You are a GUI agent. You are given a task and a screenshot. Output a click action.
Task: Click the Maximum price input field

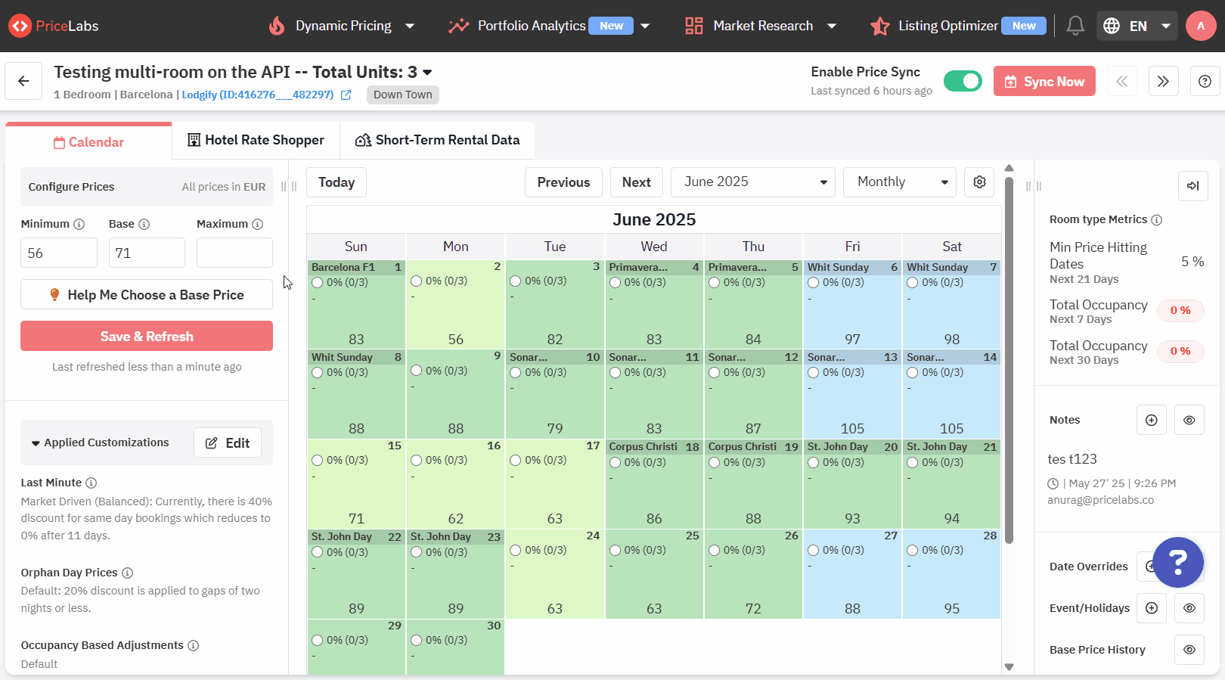click(234, 253)
